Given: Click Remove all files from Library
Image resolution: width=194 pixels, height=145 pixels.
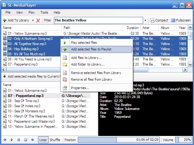Looking at the screenshot, I should tap(91, 79).
